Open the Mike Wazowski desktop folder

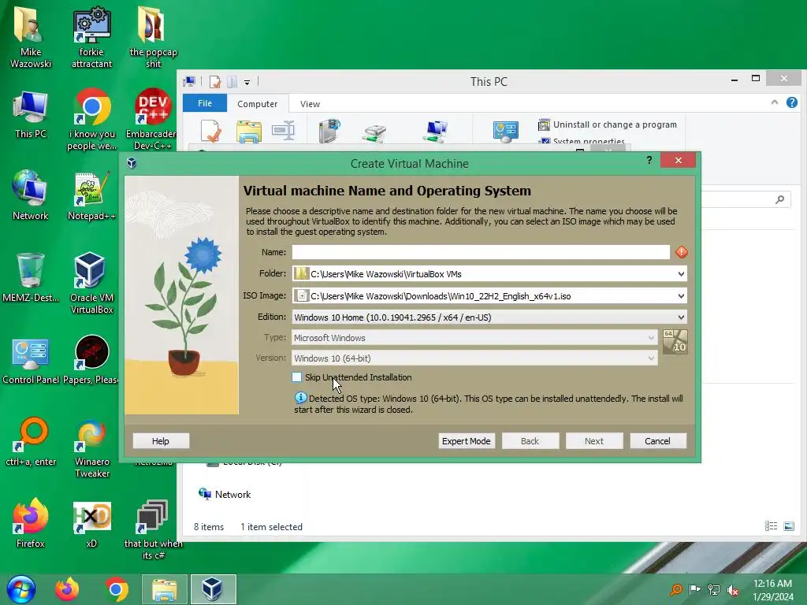(x=31, y=37)
